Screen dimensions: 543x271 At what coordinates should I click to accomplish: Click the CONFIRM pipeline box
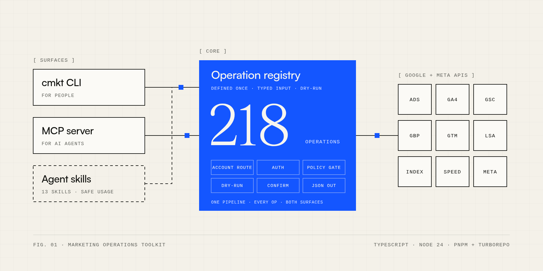278,185
